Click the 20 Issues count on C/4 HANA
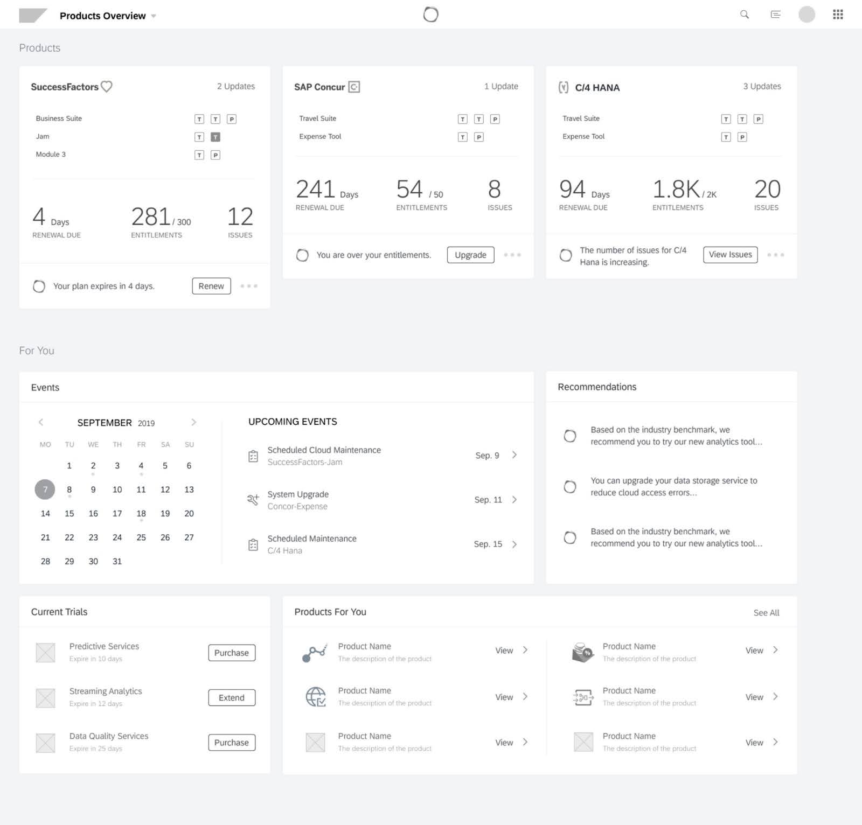Screen dimensions: 862x825 point(767,189)
